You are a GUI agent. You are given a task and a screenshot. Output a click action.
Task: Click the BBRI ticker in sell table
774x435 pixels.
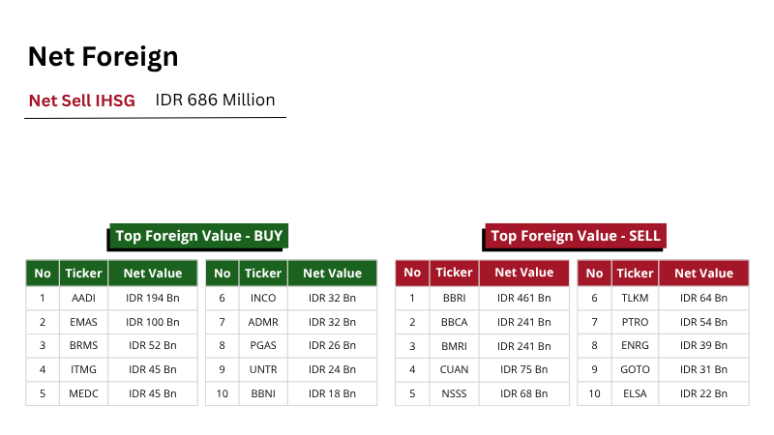tap(454, 298)
